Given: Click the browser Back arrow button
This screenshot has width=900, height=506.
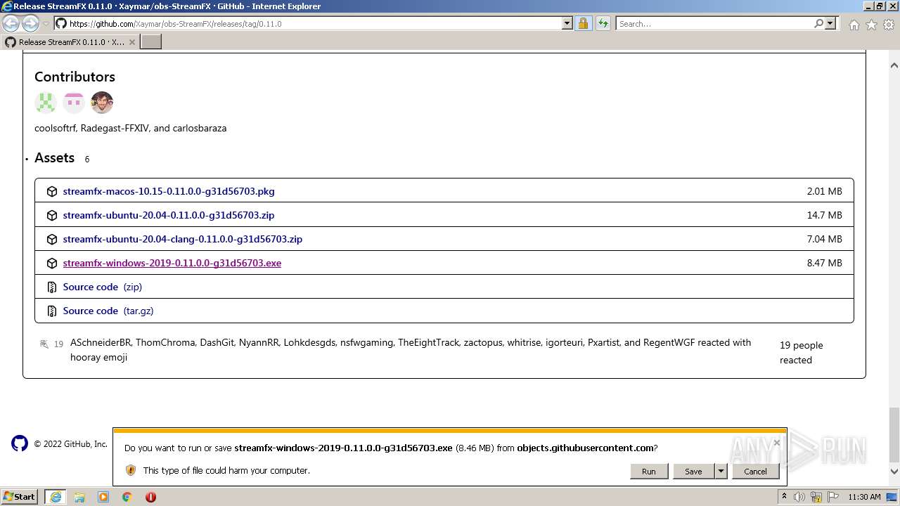Looking at the screenshot, I should (11, 23).
